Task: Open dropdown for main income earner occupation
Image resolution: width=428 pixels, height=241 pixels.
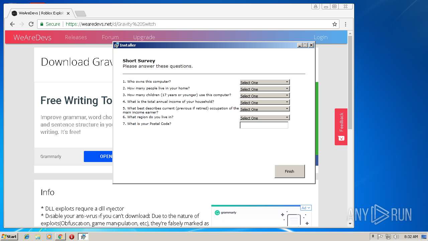Action: pos(264,109)
